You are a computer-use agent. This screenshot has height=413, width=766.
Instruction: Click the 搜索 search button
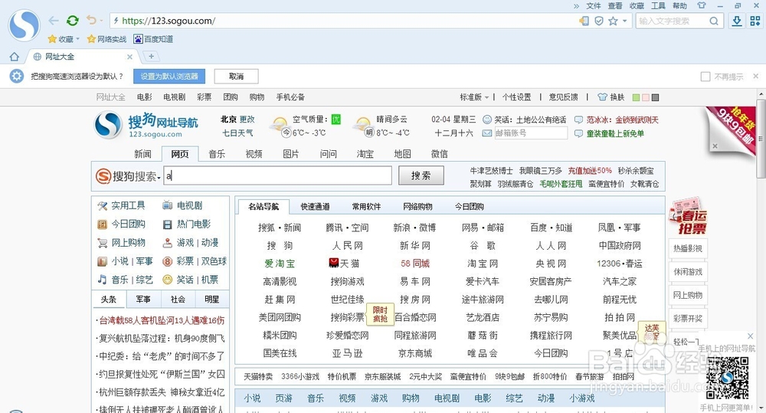(x=421, y=175)
